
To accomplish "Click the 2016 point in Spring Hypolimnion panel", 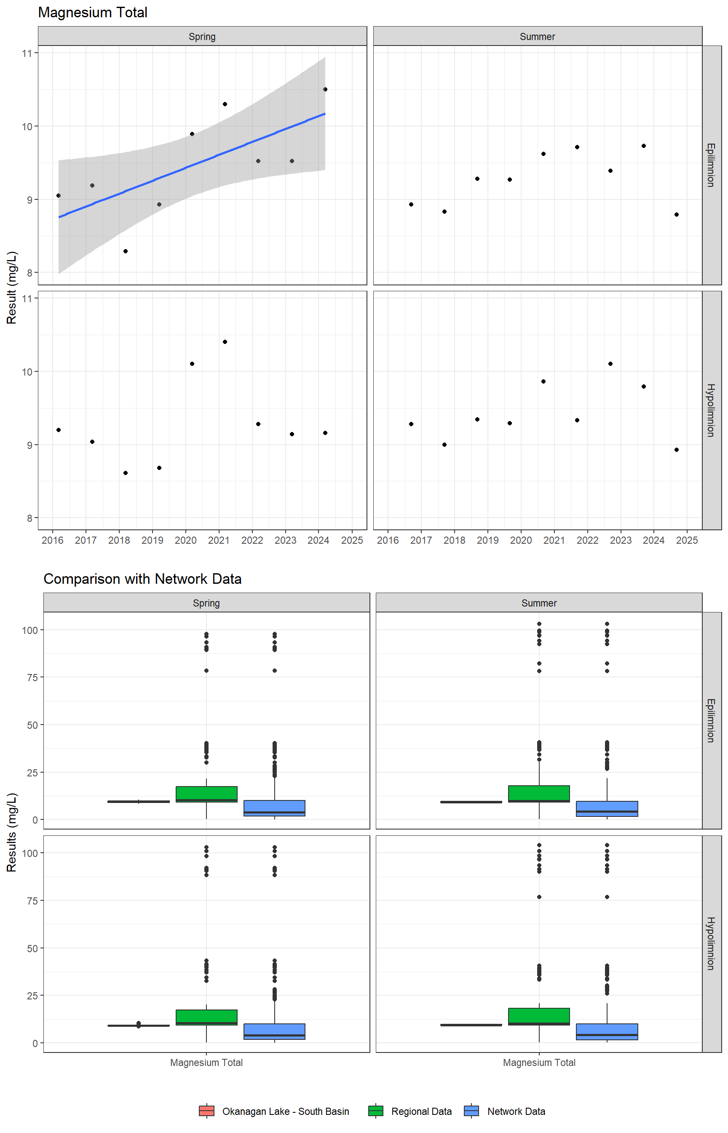I will pyautogui.click(x=59, y=430).
